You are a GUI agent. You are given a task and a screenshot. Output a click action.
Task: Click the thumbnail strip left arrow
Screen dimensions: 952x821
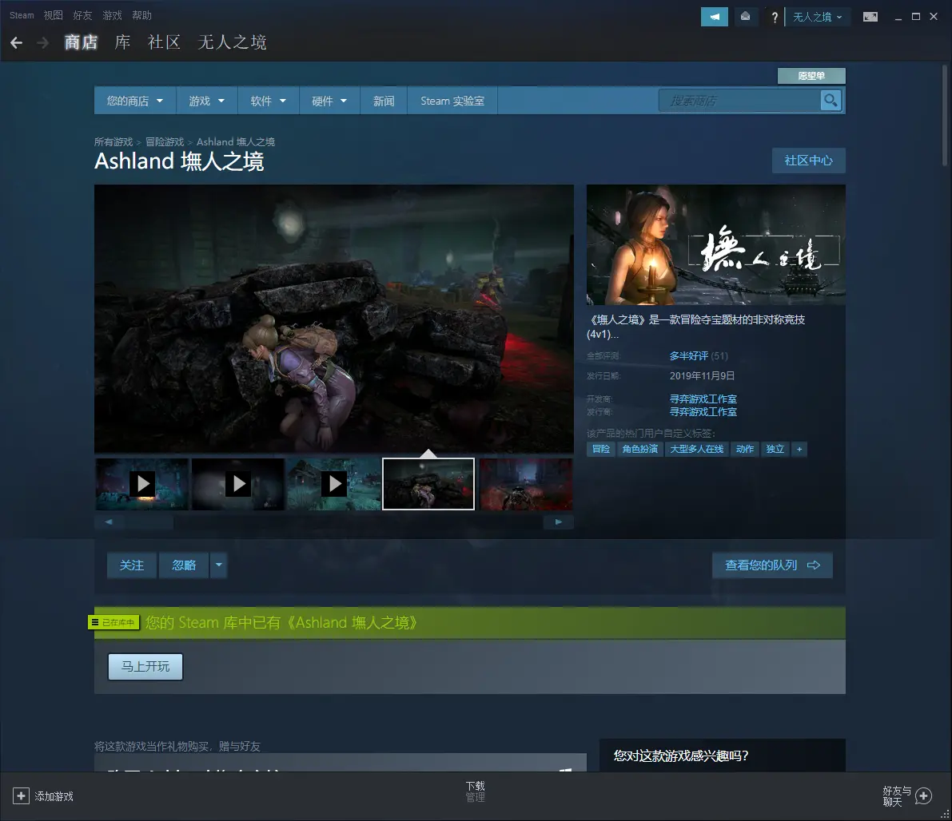click(x=109, y=522)
